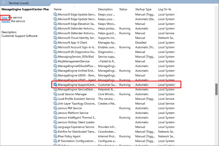Select the ManageEngine Unified End... service
Image resolution: width=219 pixels, height=146 pixels.
[76, 71]
